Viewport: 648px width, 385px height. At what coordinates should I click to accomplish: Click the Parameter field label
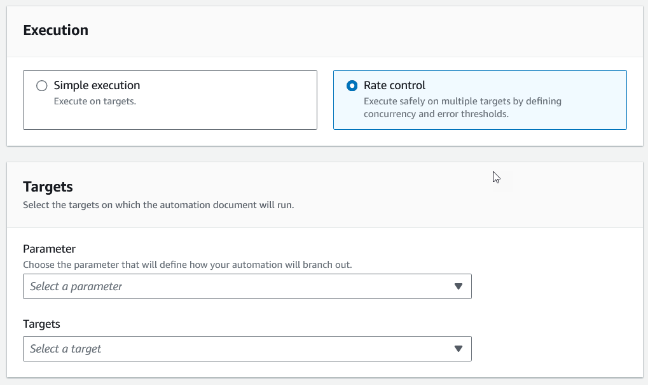[49, 249]
